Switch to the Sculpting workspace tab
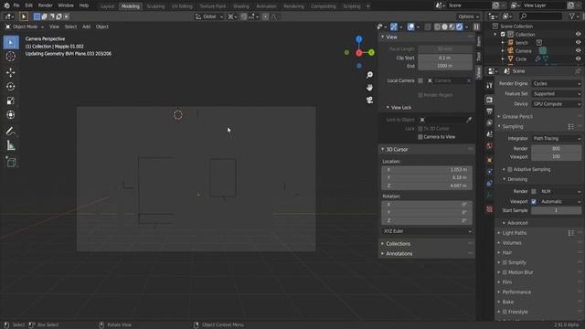Screen dimensions: 585x329 pos(155,6)
